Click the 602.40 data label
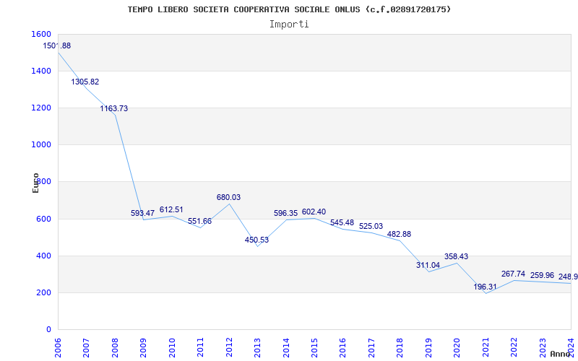This screenshot has width=578, height=361. (x=314, y=212)
